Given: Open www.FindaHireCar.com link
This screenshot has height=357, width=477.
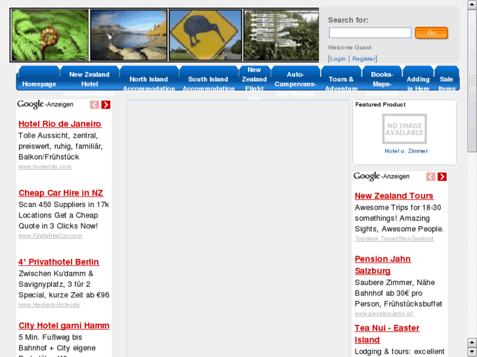Looking at the screenshot, I should (51, 235).
